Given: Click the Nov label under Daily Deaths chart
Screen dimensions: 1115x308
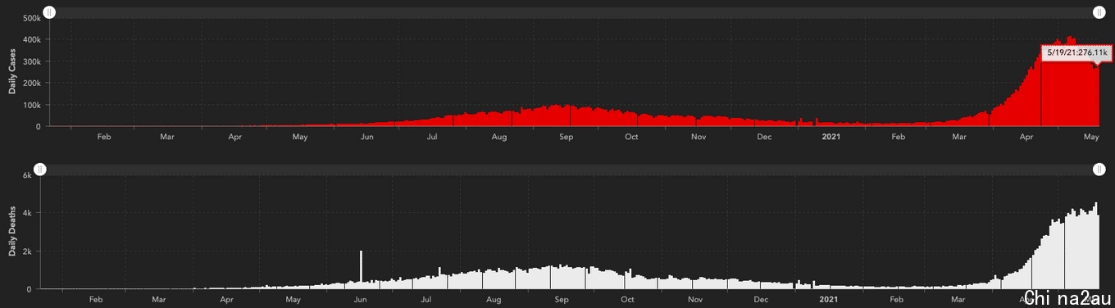Looking at the screenshot, I should (x=696, y=300).
